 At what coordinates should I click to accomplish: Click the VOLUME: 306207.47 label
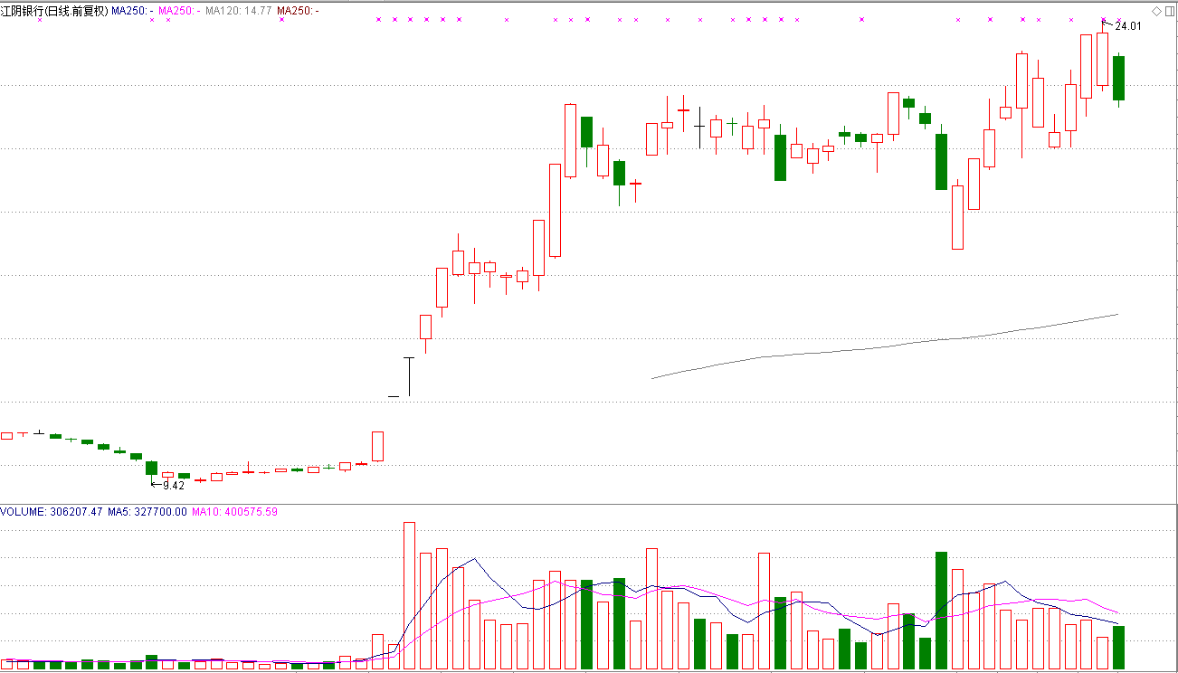(x=51, y=512)
